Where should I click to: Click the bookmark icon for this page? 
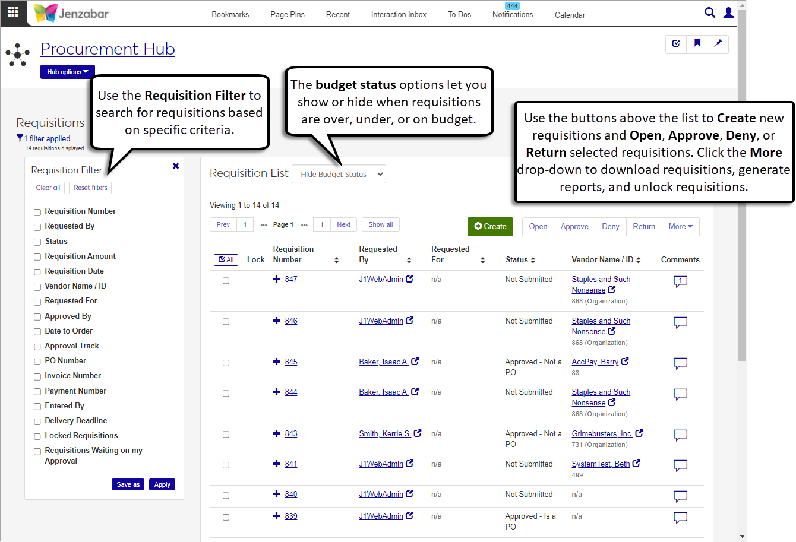coord(697,43)
